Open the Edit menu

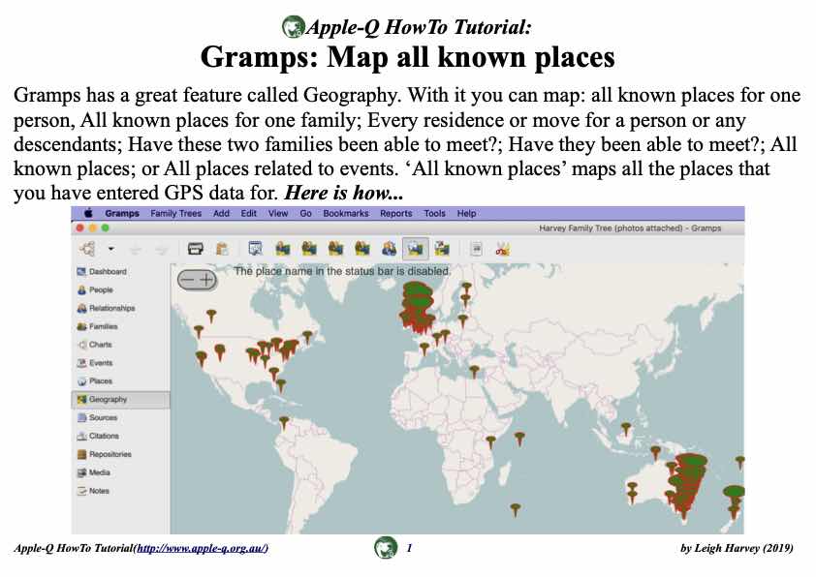pyautogui.click(x=249, y=213)
